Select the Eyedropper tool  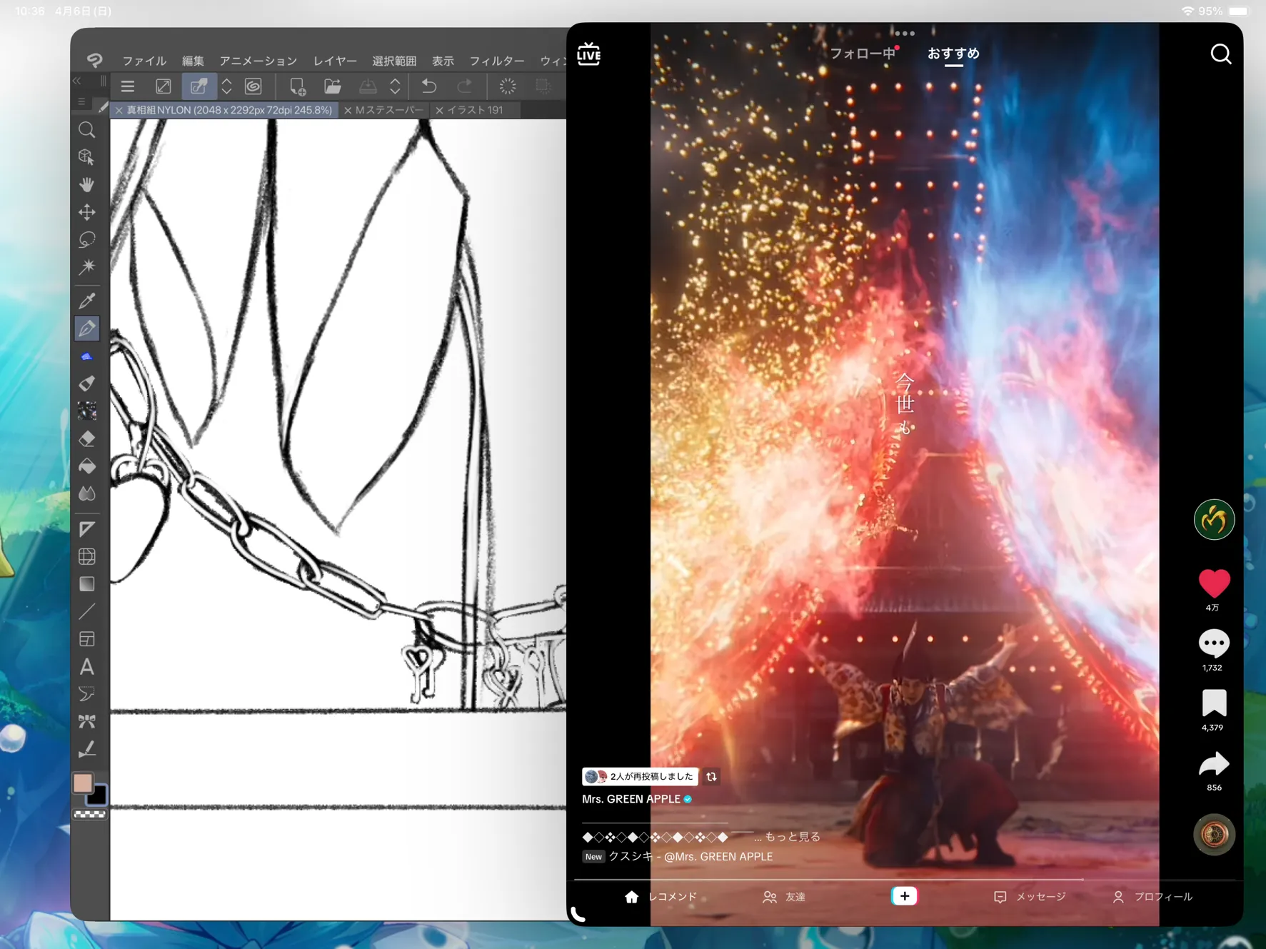coord(87,301)
